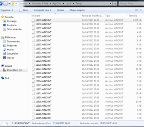
Task: Click file icon of 11333.WNCRYT
Action: 33,45
